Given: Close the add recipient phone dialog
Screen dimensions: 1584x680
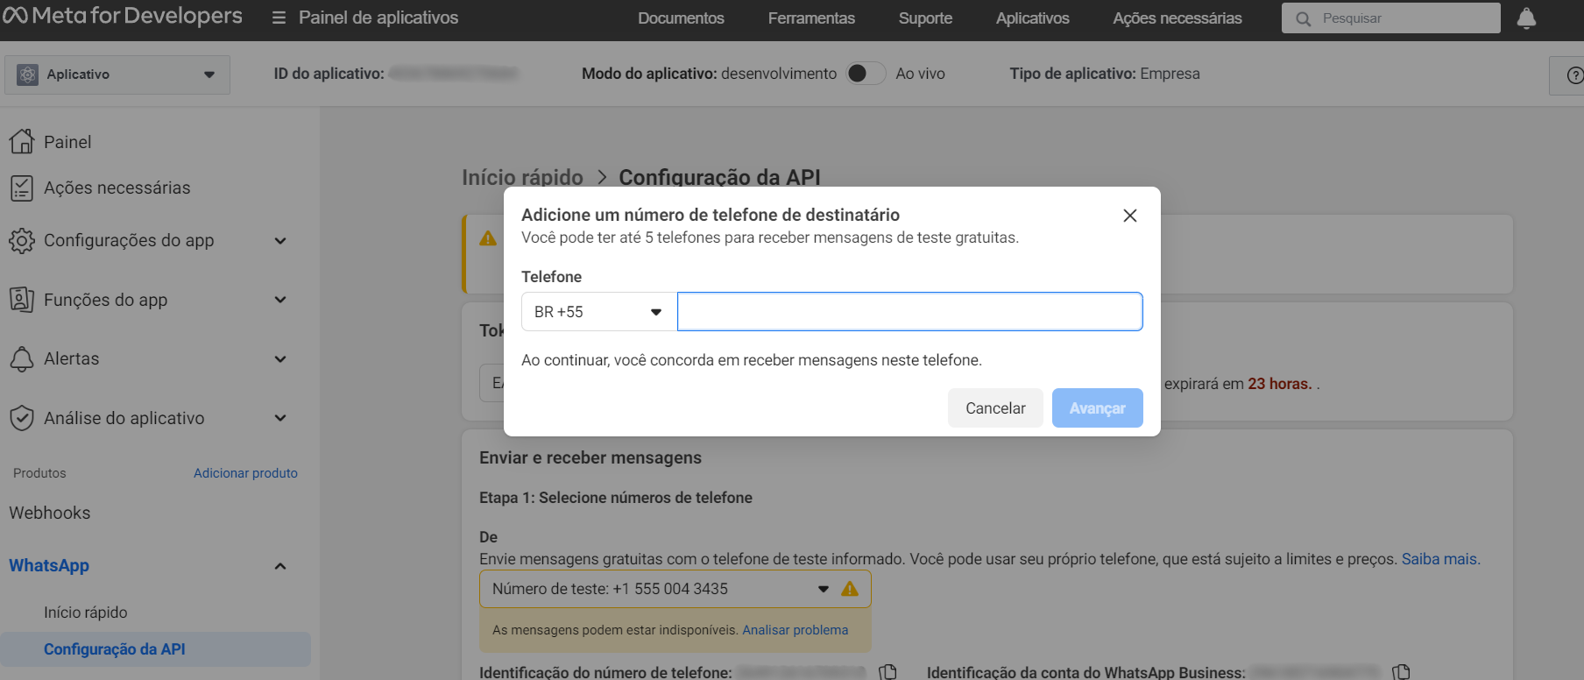Looking at the screenshot, I should pos(1130,216).
